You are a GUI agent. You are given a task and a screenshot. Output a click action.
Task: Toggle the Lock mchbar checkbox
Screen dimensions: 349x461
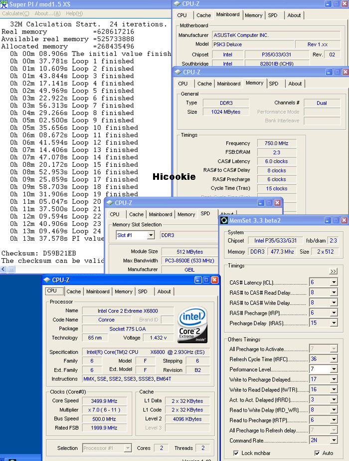click(x=236, y=453)
